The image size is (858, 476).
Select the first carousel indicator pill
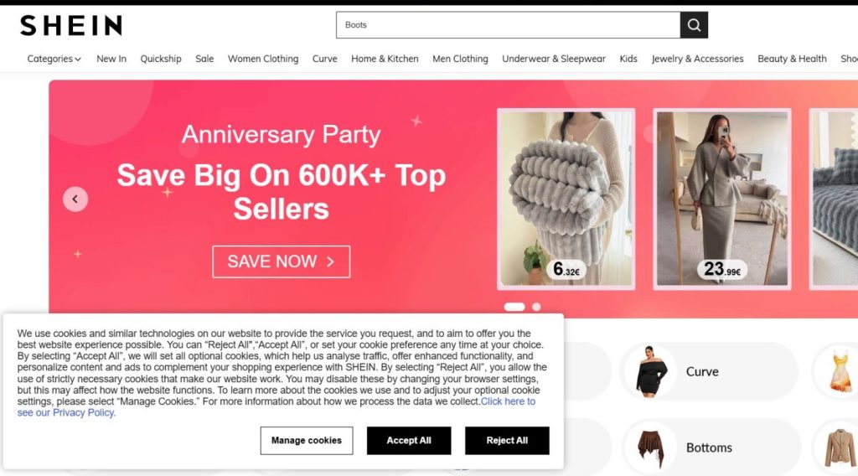tap(514, 307)
